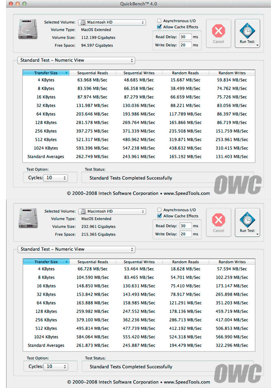This screenshot has height=388, width=277.
Task: Select value 63.968 MB/Sec in upper table
Action: [x=92, y=80]
